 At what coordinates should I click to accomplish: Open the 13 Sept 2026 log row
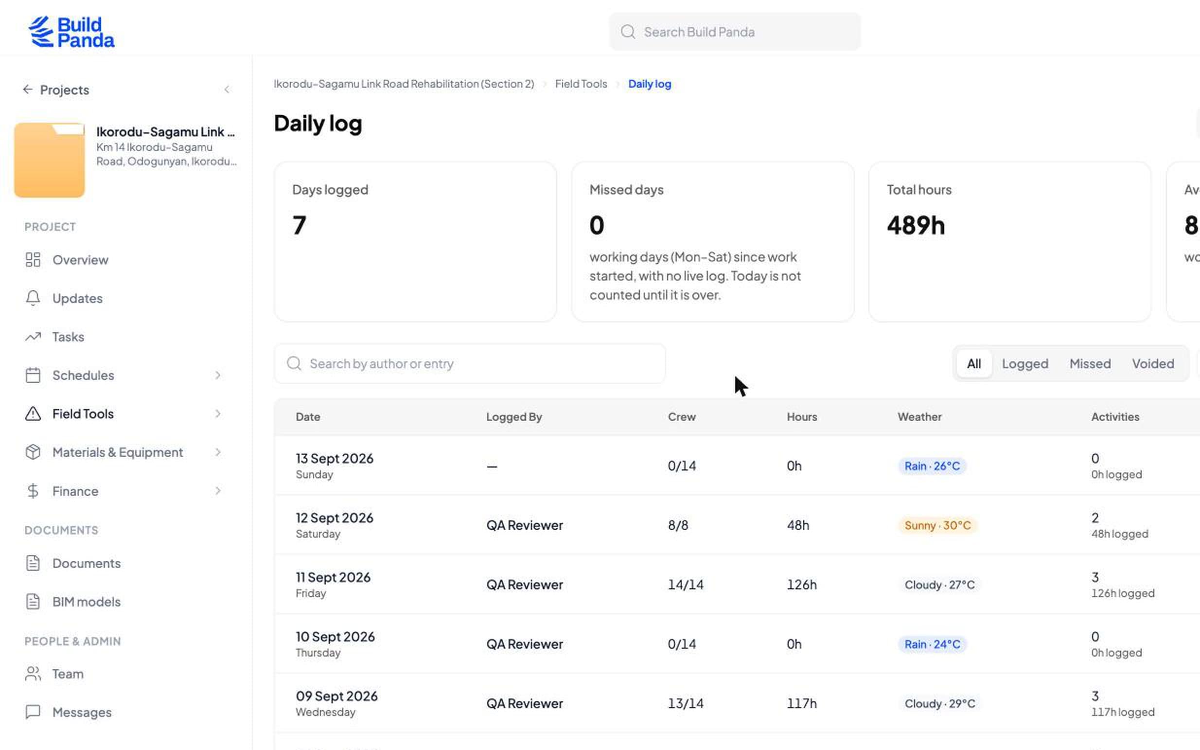(x=737, y=466)
